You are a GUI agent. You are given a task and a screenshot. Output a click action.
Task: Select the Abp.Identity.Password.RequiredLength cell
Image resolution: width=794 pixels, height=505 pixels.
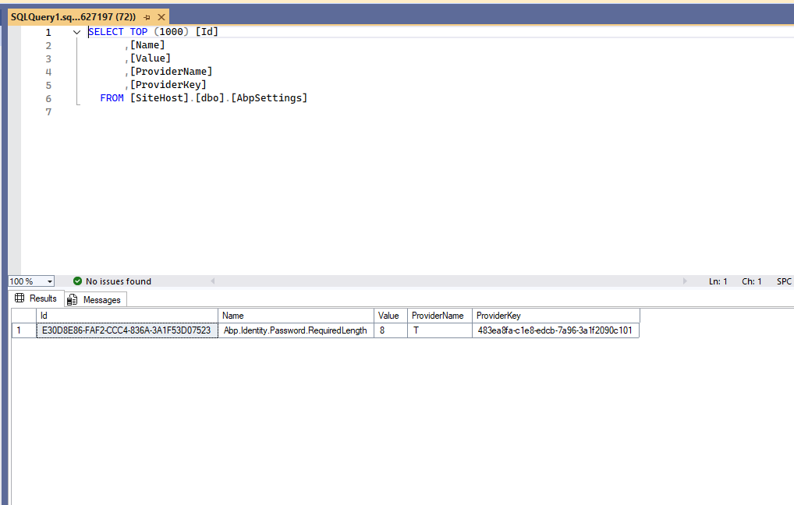point(296,330)
